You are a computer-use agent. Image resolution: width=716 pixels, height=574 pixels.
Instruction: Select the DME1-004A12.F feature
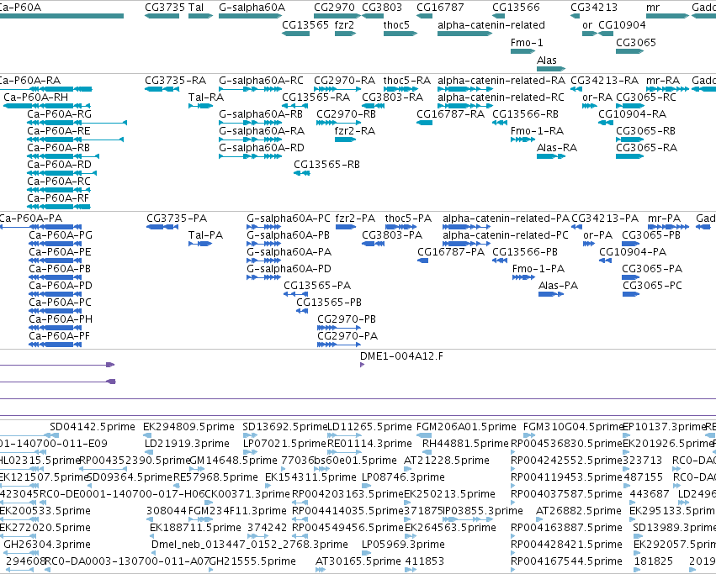point(401,355)
